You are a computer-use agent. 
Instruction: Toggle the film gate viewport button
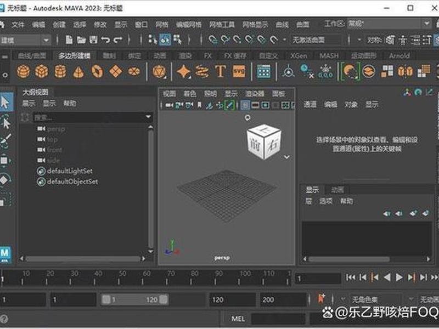tap(255, 105)
